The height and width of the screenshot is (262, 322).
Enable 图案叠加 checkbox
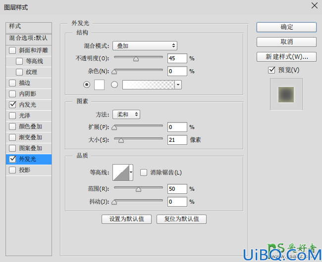[12, 148]
